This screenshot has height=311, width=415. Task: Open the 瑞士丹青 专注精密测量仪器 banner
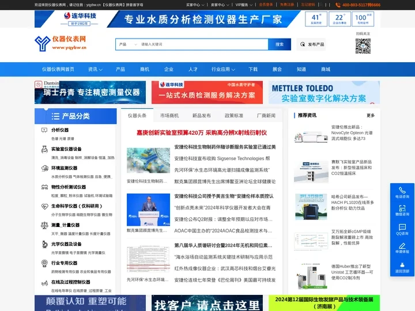tap(90, 92)
